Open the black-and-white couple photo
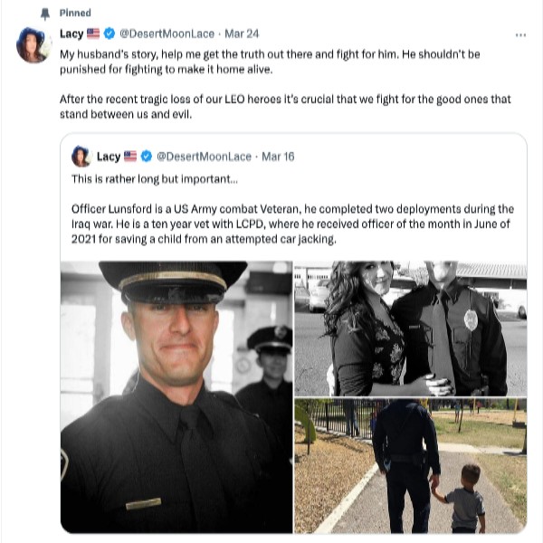The image size is (543, 543). (x=410, y=329)
